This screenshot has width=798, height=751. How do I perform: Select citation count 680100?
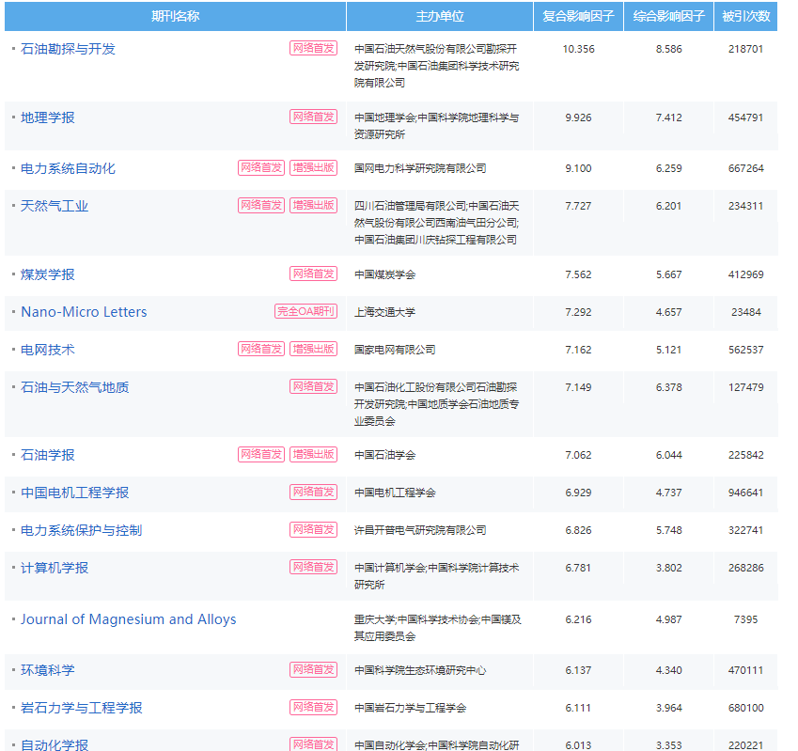click(745, 708)
